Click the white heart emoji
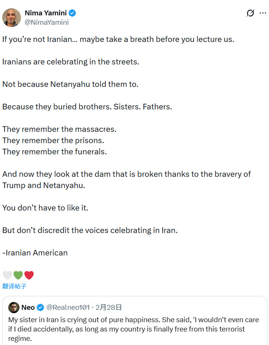 [x=7, y=275]
